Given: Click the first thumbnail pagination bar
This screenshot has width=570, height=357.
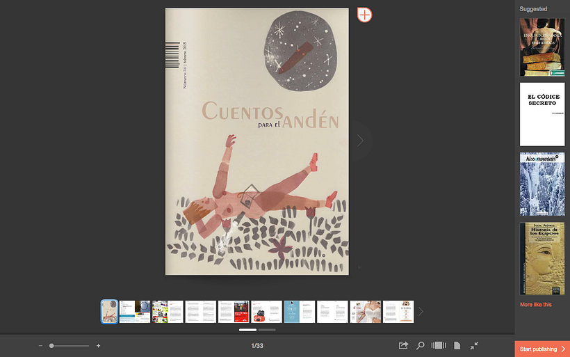Looking at the screenshot, I should click(x=248, y=330).
